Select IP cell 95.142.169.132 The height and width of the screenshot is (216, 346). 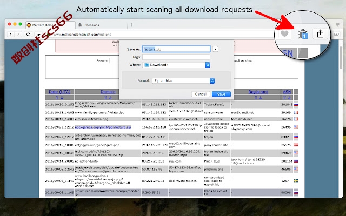154,113
